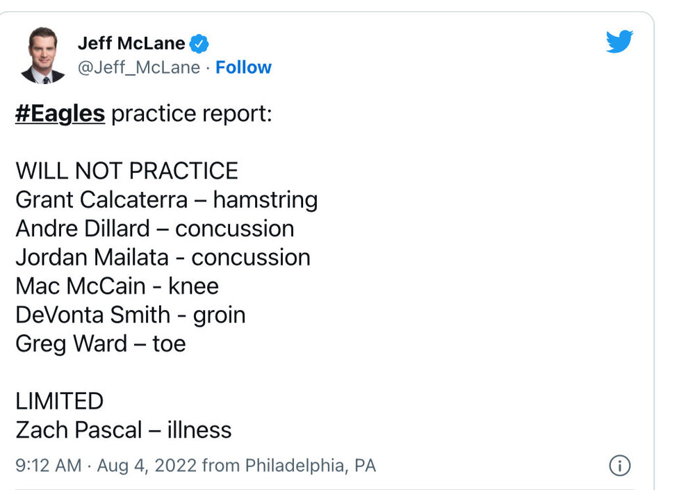Open the #Eagles hashtag
This screenshot has width=695, height=490.
point(60,114)
